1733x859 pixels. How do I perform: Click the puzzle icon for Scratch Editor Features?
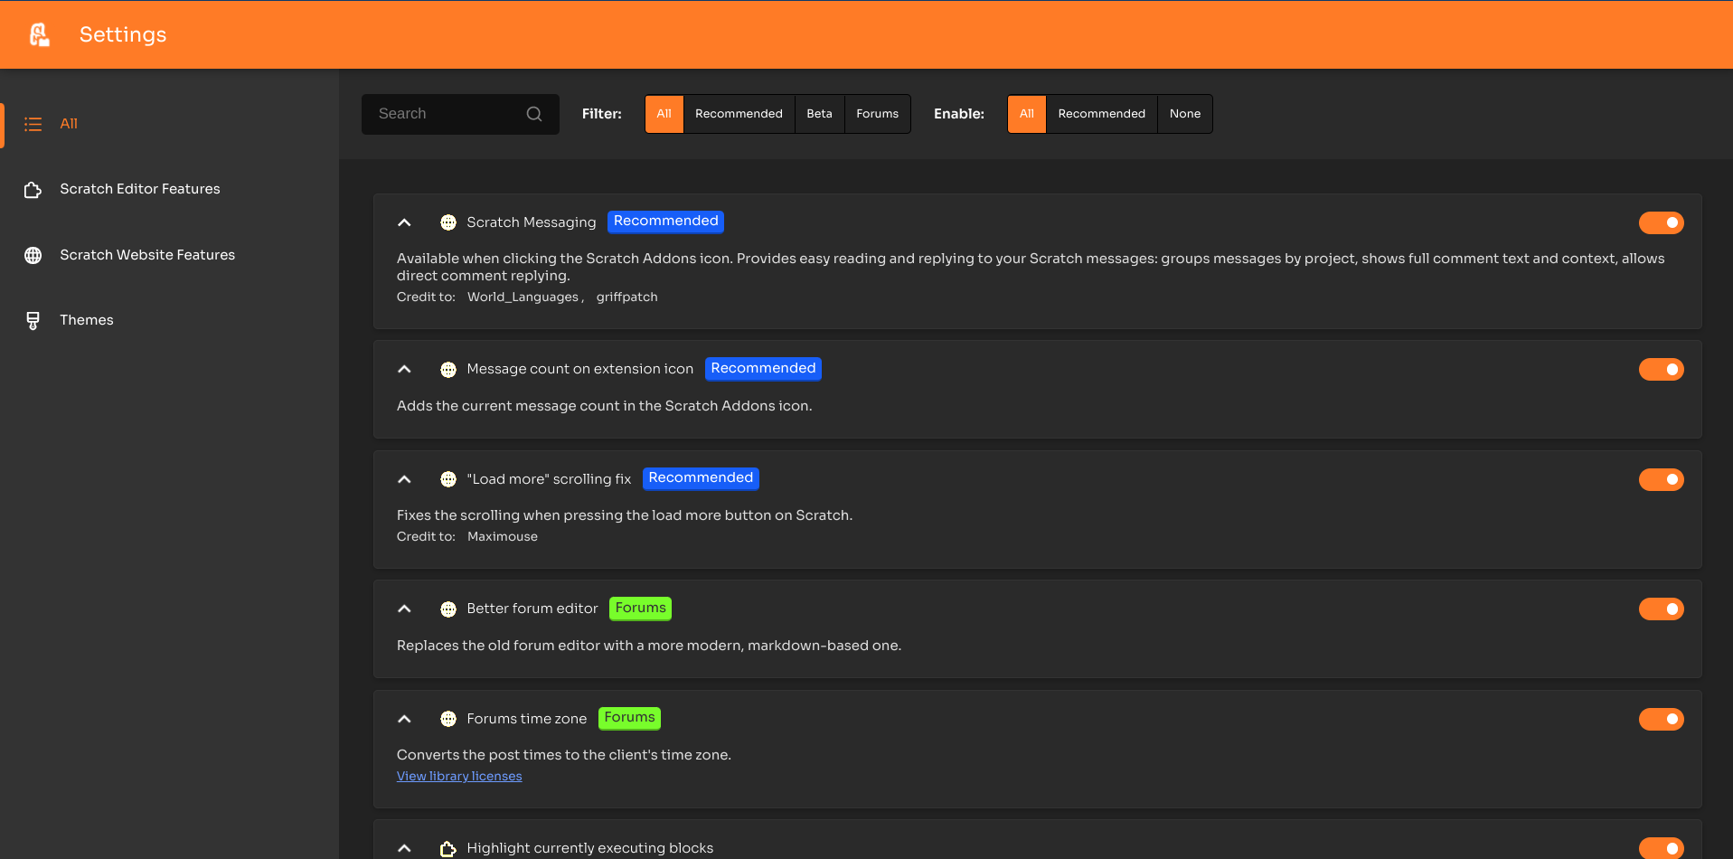pyautogui.click(x=33, y=190)
